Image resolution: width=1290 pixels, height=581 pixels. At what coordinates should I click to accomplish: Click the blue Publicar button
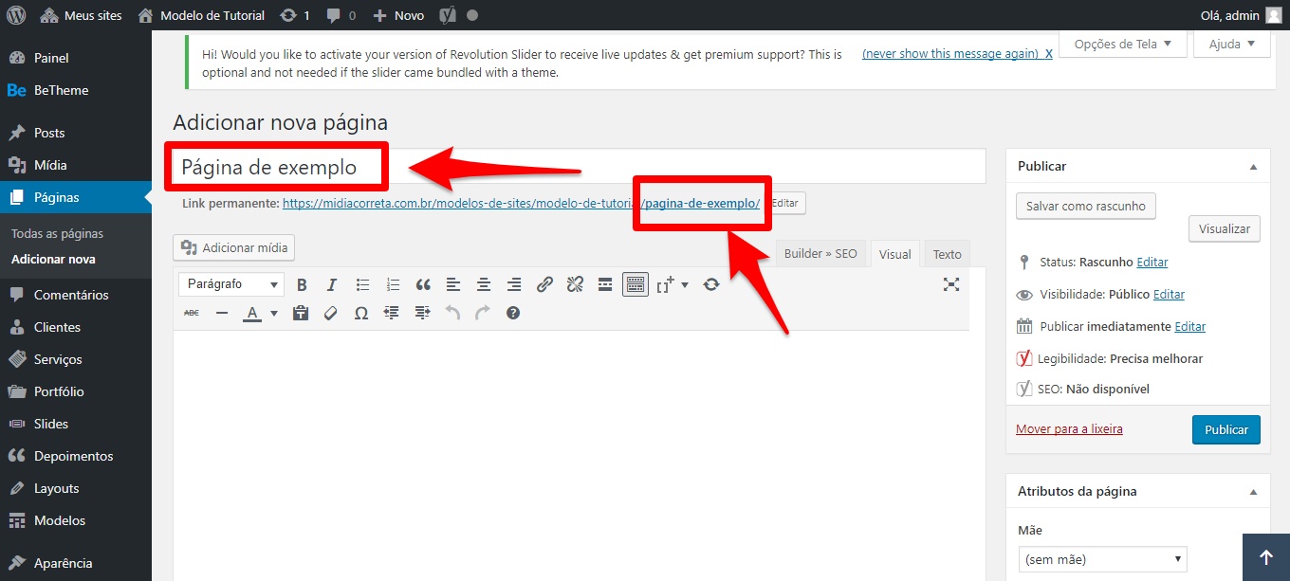(1225, 429)
